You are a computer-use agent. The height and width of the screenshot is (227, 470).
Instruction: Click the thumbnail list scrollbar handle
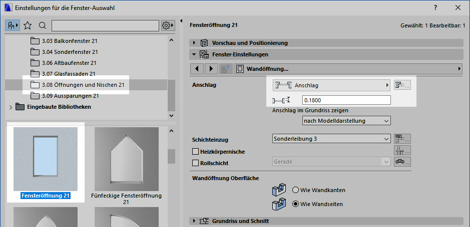click(171, 156)
